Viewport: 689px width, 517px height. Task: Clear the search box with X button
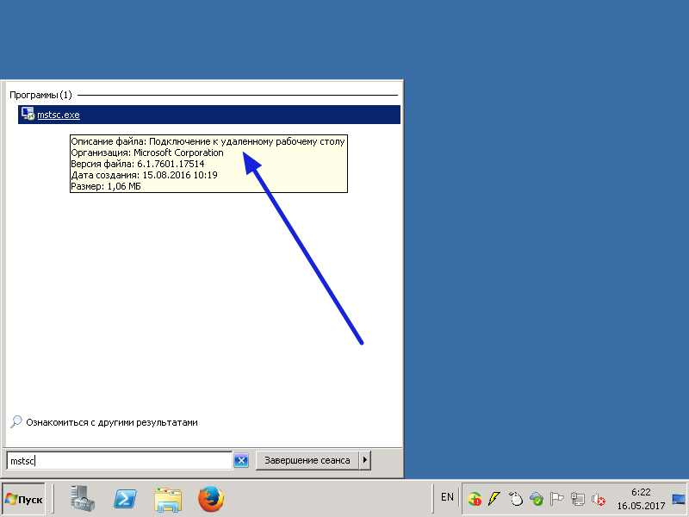pyautogui.click(x=241, y=461)
